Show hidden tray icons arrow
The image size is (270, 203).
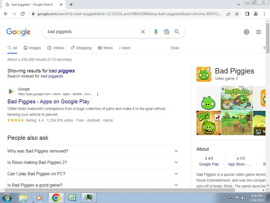(x=224, y=198)
